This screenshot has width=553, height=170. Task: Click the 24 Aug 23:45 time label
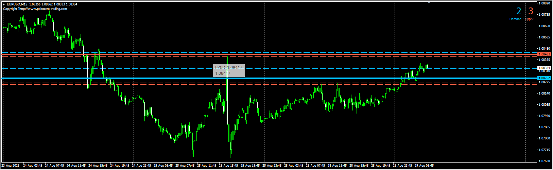(141, 166)
